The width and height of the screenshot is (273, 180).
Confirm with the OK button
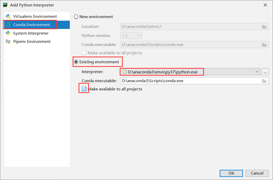[231, 173]
